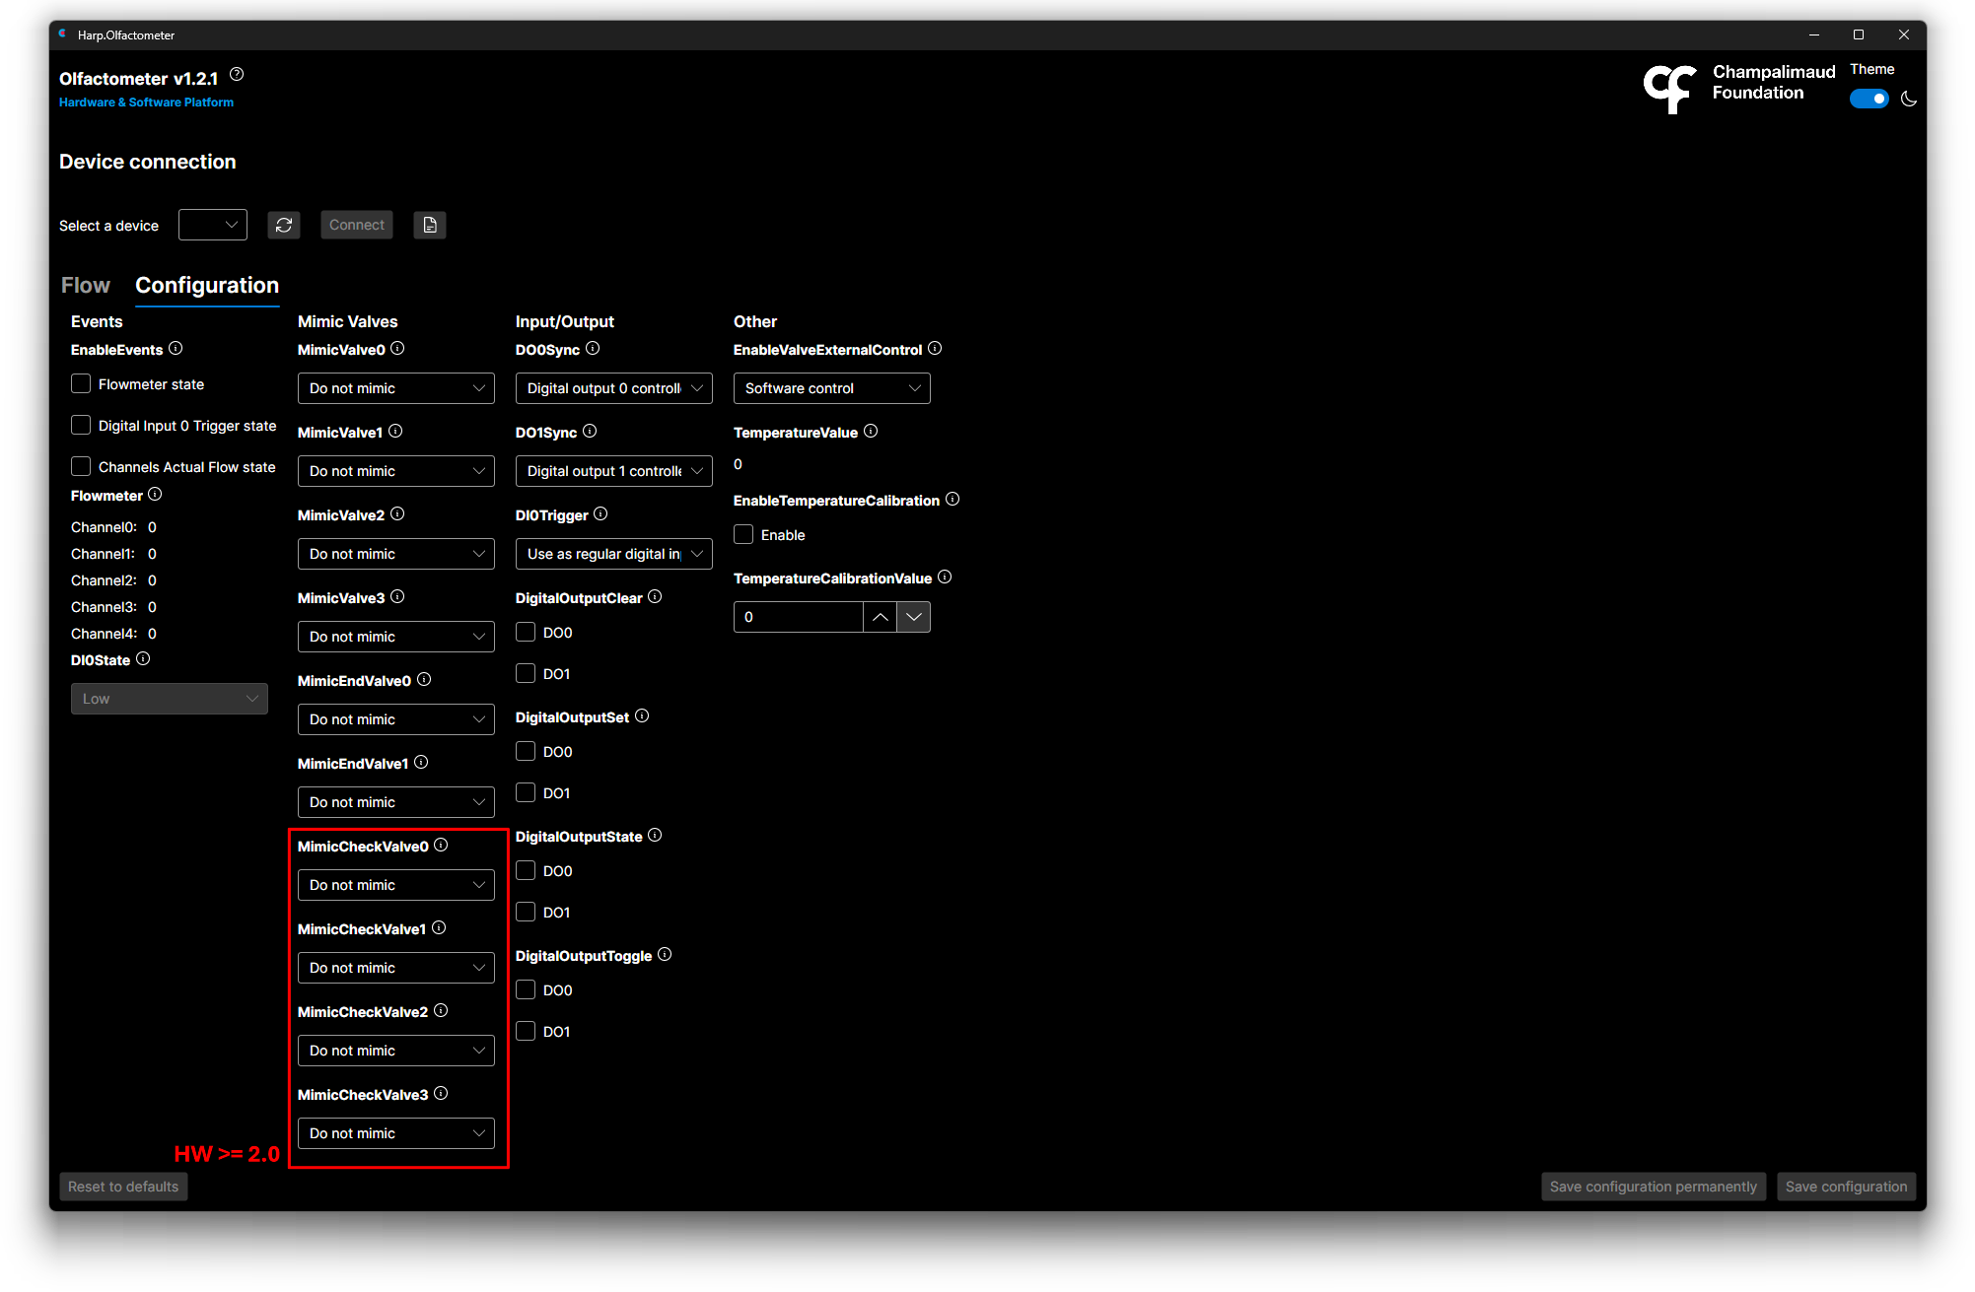Click the moon icon under Theme
Image resolution: width=1975 pixels, height=1292 pixels.
point(1909,100)
